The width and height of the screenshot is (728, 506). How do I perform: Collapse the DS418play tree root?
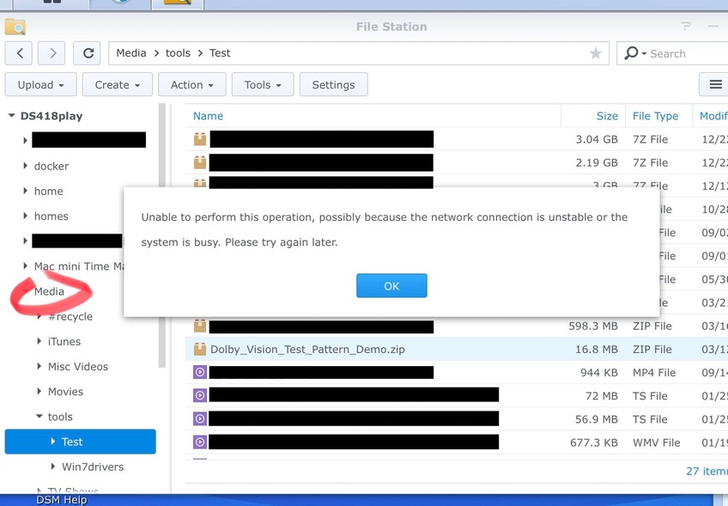(11, 116)
